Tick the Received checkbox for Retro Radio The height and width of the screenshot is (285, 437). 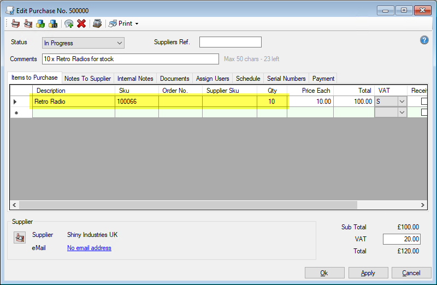click(424, 101)
